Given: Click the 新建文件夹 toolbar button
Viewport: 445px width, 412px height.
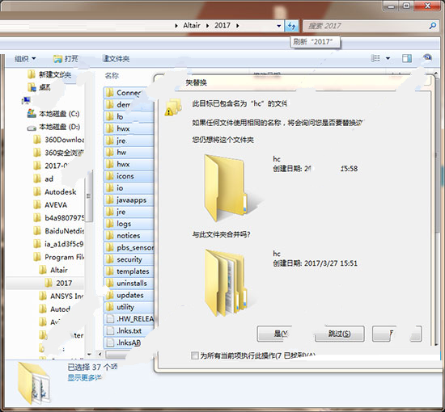Looking at the screenshot, I should coord(117,59).
